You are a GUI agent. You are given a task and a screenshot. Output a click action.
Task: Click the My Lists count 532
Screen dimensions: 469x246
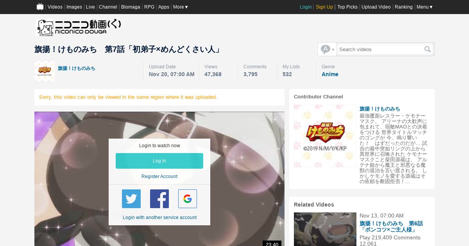point(287,74)
